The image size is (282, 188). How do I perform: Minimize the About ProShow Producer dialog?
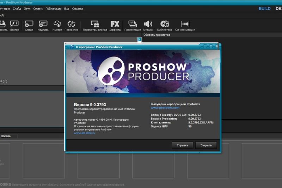tap(205, 47)
